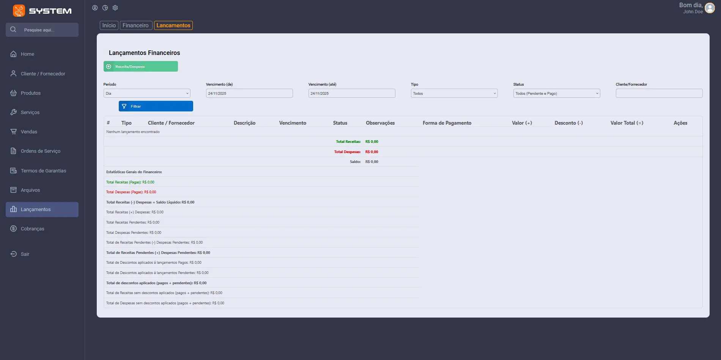Click the Cobranças dollar icon

point(13,229)
